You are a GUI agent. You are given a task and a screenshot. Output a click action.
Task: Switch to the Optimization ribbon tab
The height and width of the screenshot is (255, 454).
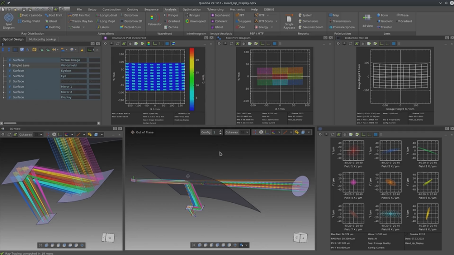coord(192,9)
